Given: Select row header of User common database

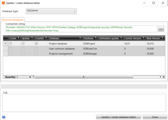Looking at the screenshot, I should tap(5, 49).
